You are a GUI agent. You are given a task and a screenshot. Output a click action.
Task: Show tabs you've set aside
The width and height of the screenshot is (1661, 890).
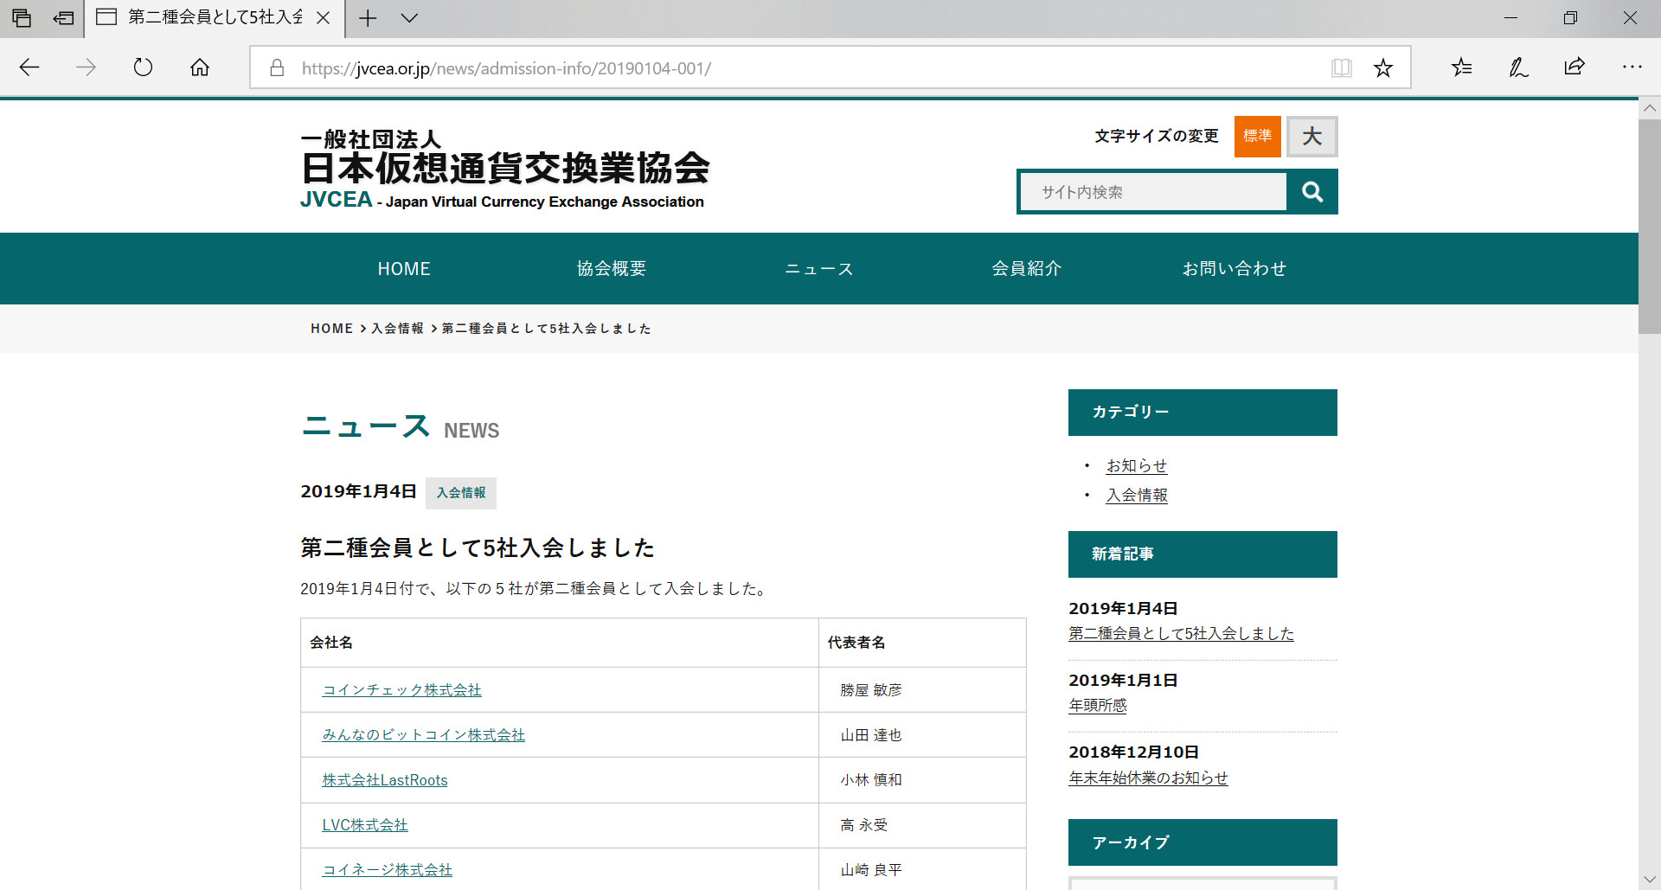click(22, 18)
